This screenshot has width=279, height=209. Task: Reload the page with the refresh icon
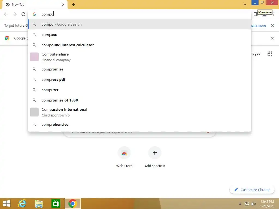23,14
